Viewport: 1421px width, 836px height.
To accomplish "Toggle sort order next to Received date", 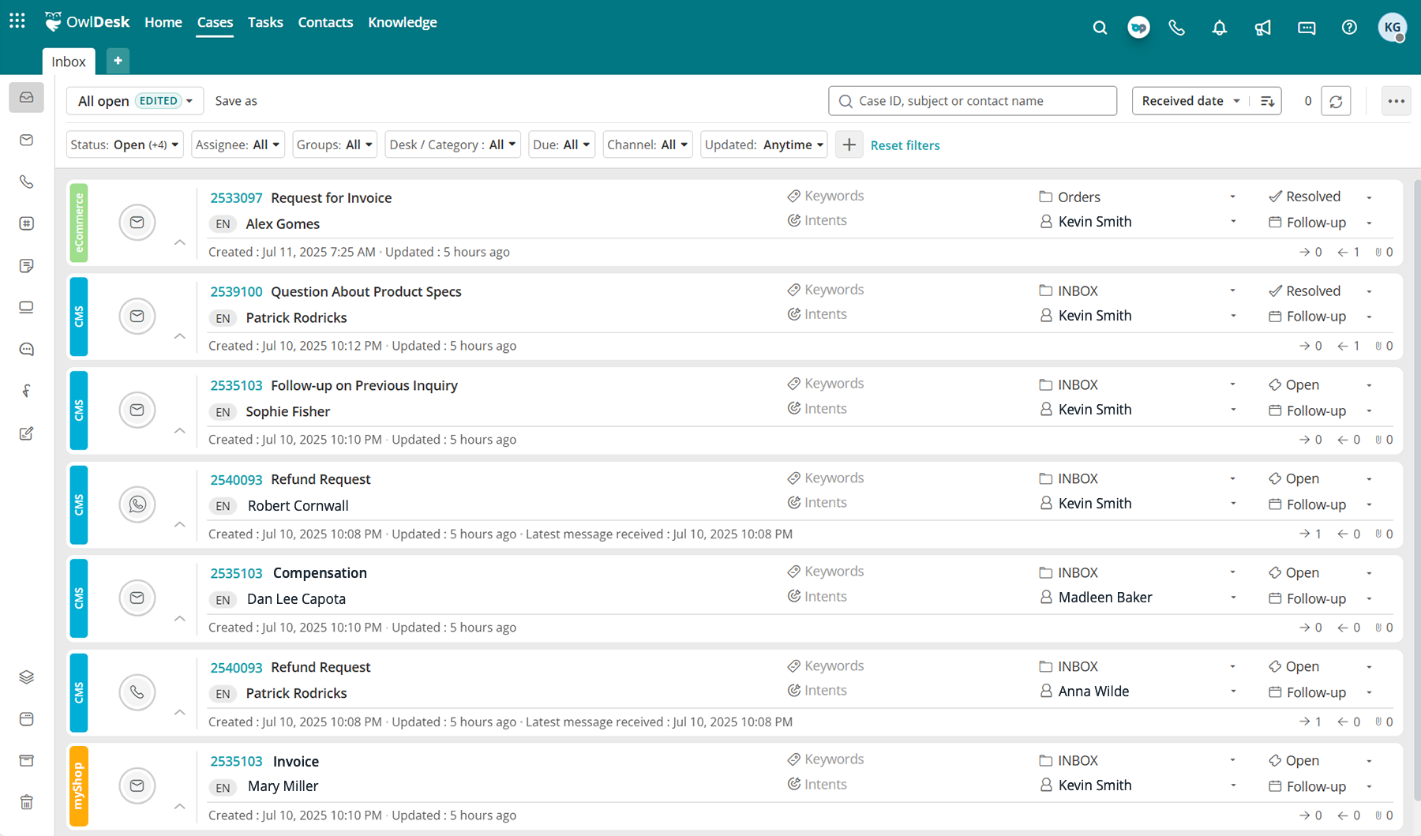I will 1267,101.
